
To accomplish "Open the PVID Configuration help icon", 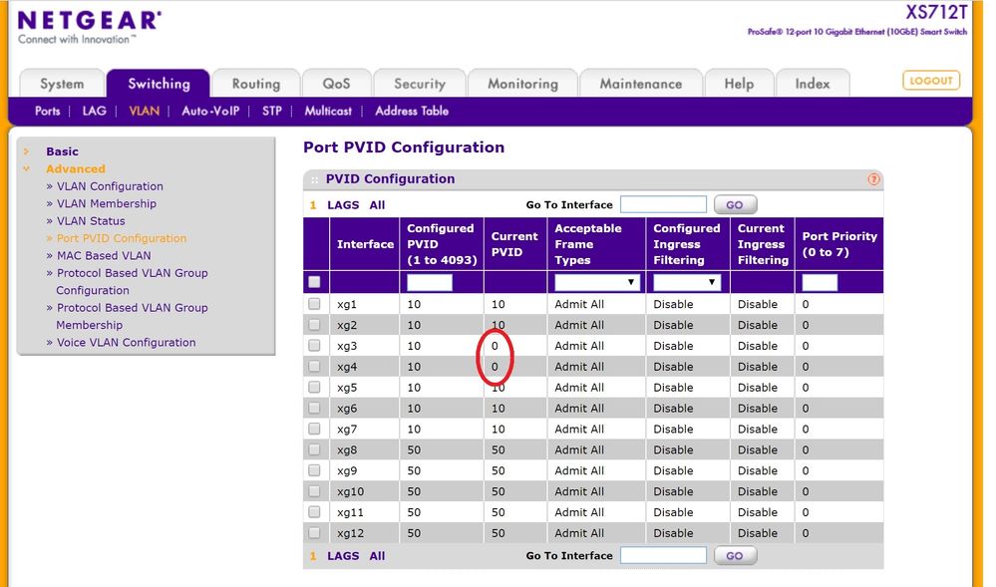I will (873, 179).
